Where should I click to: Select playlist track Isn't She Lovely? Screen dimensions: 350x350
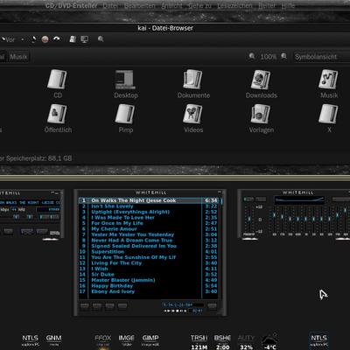tap(148, 206)
